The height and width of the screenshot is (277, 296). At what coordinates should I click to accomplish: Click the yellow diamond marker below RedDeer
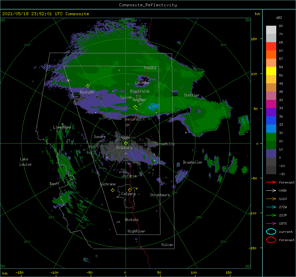point(135,107)
